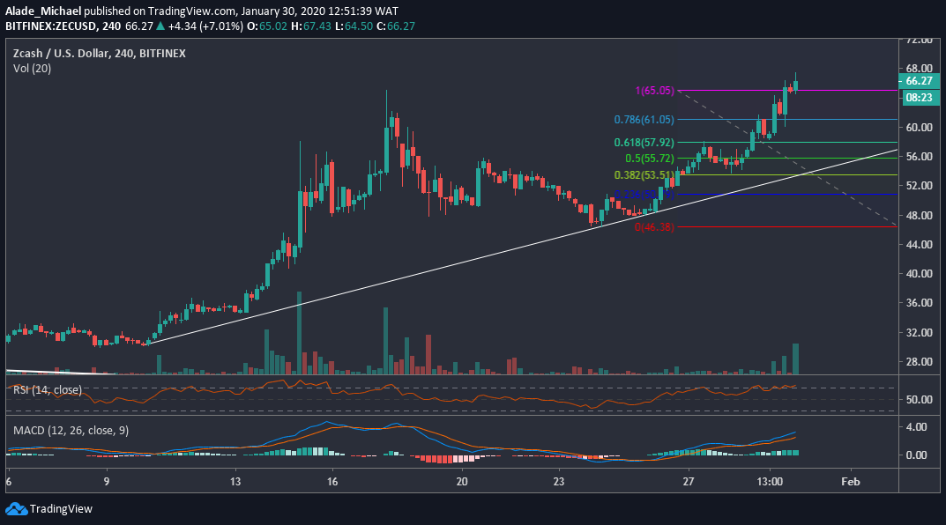Click the 0.618(57.92) Fibonacci level label
Screen dimensions: 946x525
coord(643,141)
